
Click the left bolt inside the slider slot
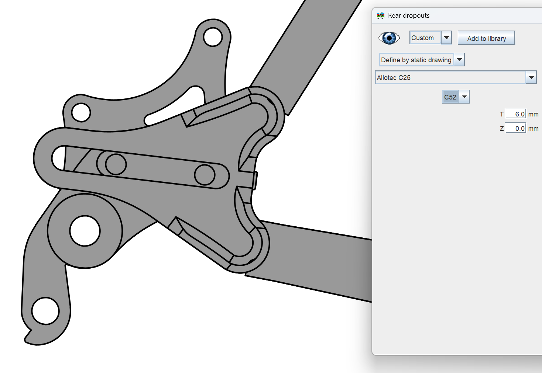click(116, 164)
